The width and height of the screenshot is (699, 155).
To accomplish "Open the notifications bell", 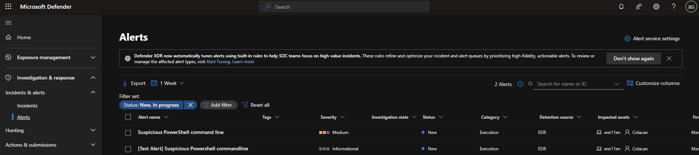I will coord(621,7).
